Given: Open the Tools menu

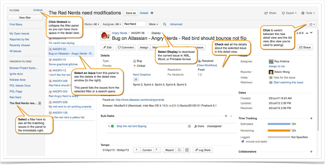Looking at the screenshot, I should 308,13.
